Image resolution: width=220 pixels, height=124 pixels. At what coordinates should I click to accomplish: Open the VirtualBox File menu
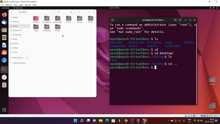[2, 5]
